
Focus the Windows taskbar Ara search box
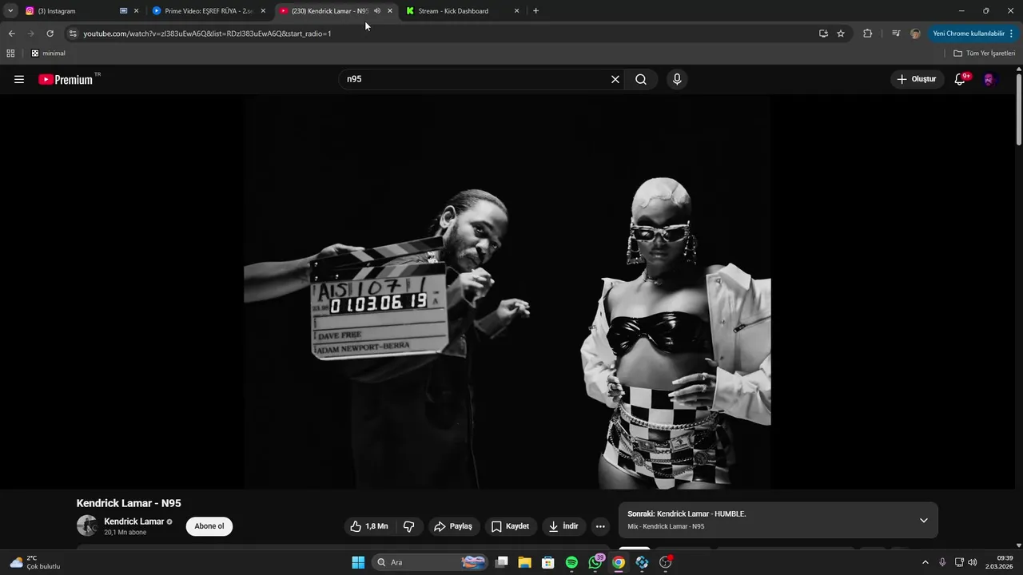coord(429,562)
